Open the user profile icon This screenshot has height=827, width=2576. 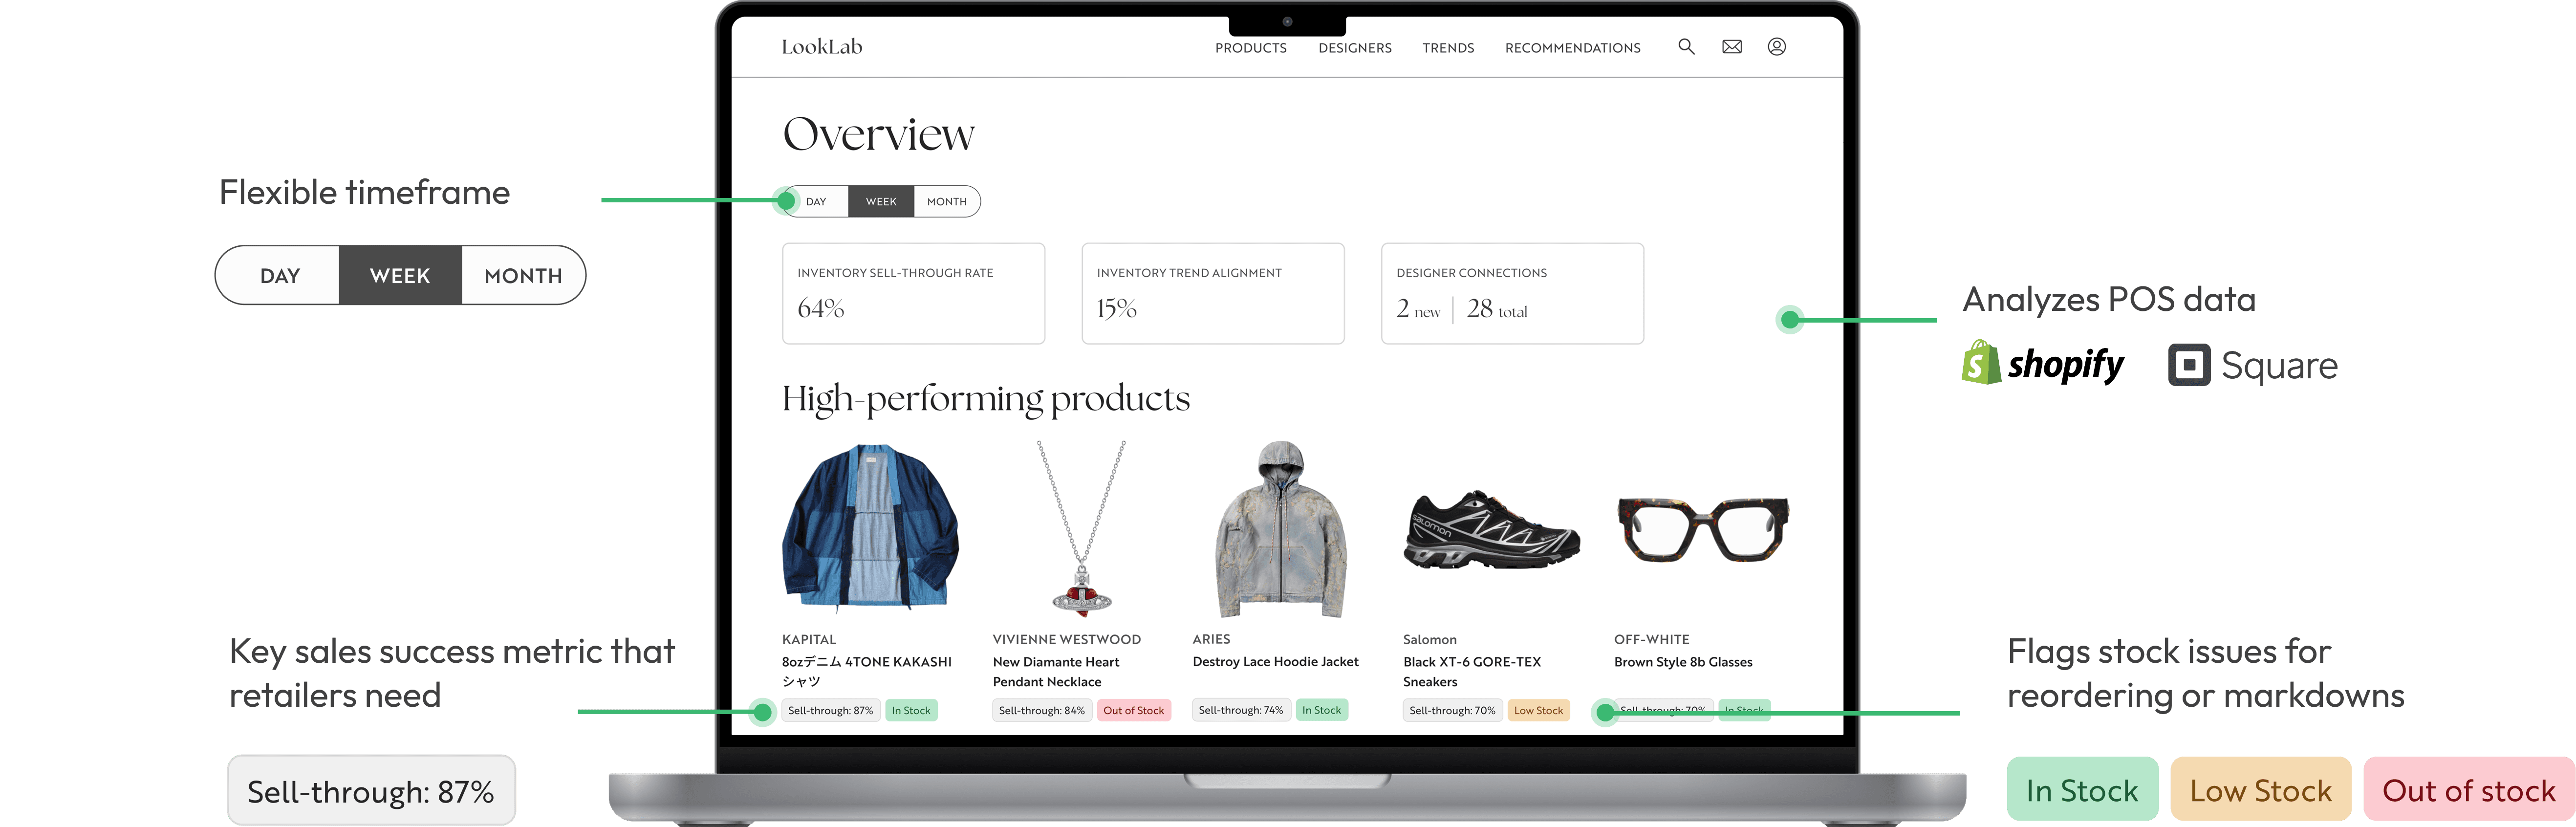tap(1776, 47)
